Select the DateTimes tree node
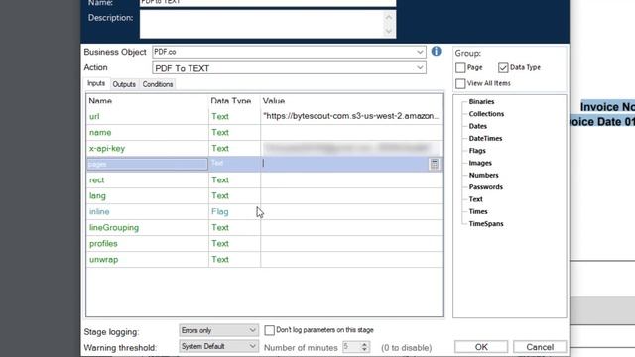Image resolution: width=635 pixels, height=357 pixels. 485,138
